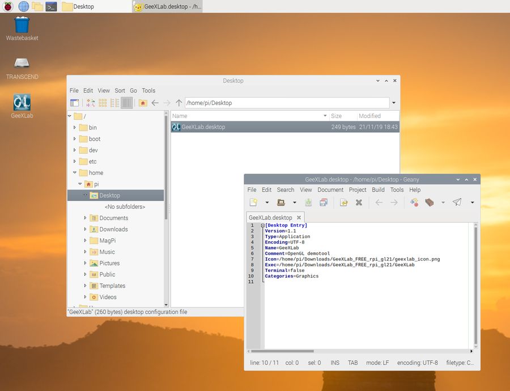Open Geany's Document menu

click(330, 190)
